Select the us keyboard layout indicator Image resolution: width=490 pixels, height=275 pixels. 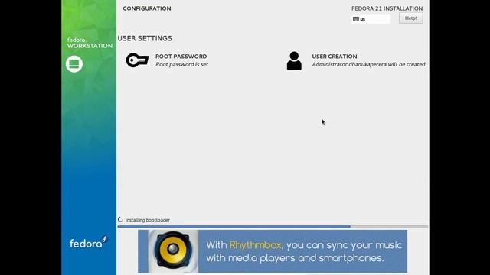pos(371,19)
